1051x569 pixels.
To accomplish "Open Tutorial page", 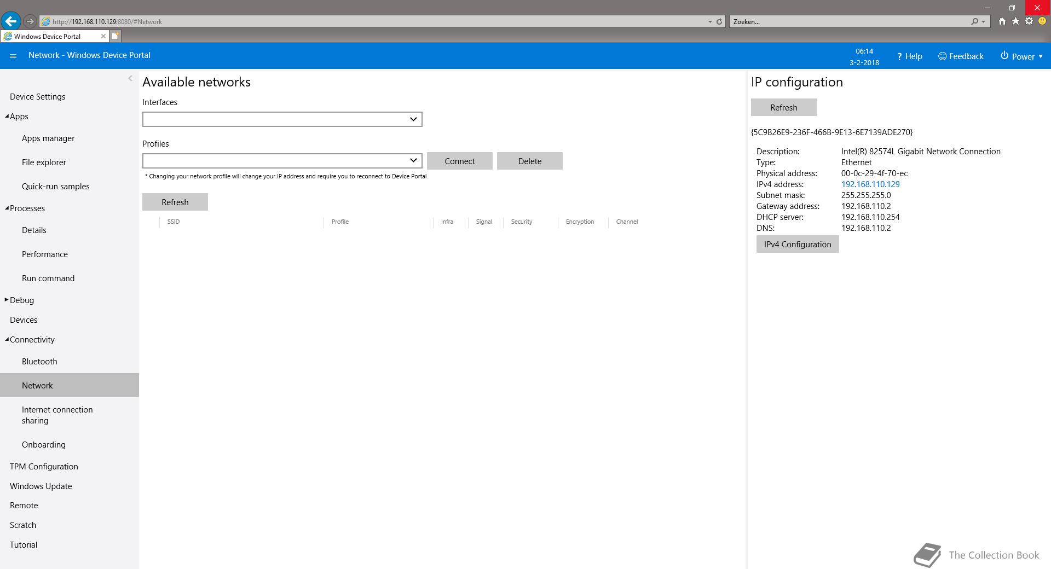I will (x=24, y=545).
